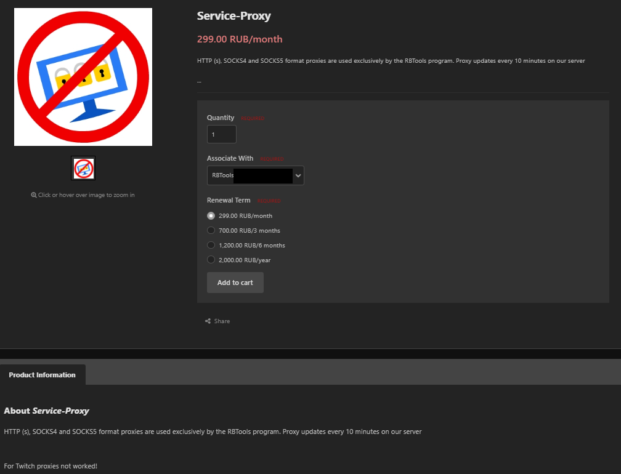Viewport: 621px width, 474px height.
Task: Click the Service-Proxy product title
Action: tap(234, 16)
